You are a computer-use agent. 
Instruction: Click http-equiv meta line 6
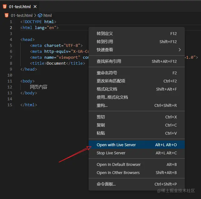point(59,52)
